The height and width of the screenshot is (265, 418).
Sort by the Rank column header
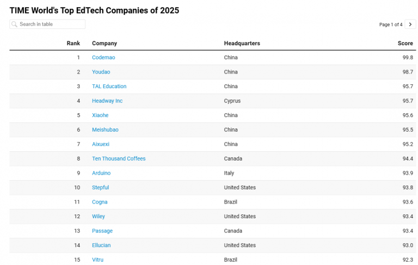(73, 43)
